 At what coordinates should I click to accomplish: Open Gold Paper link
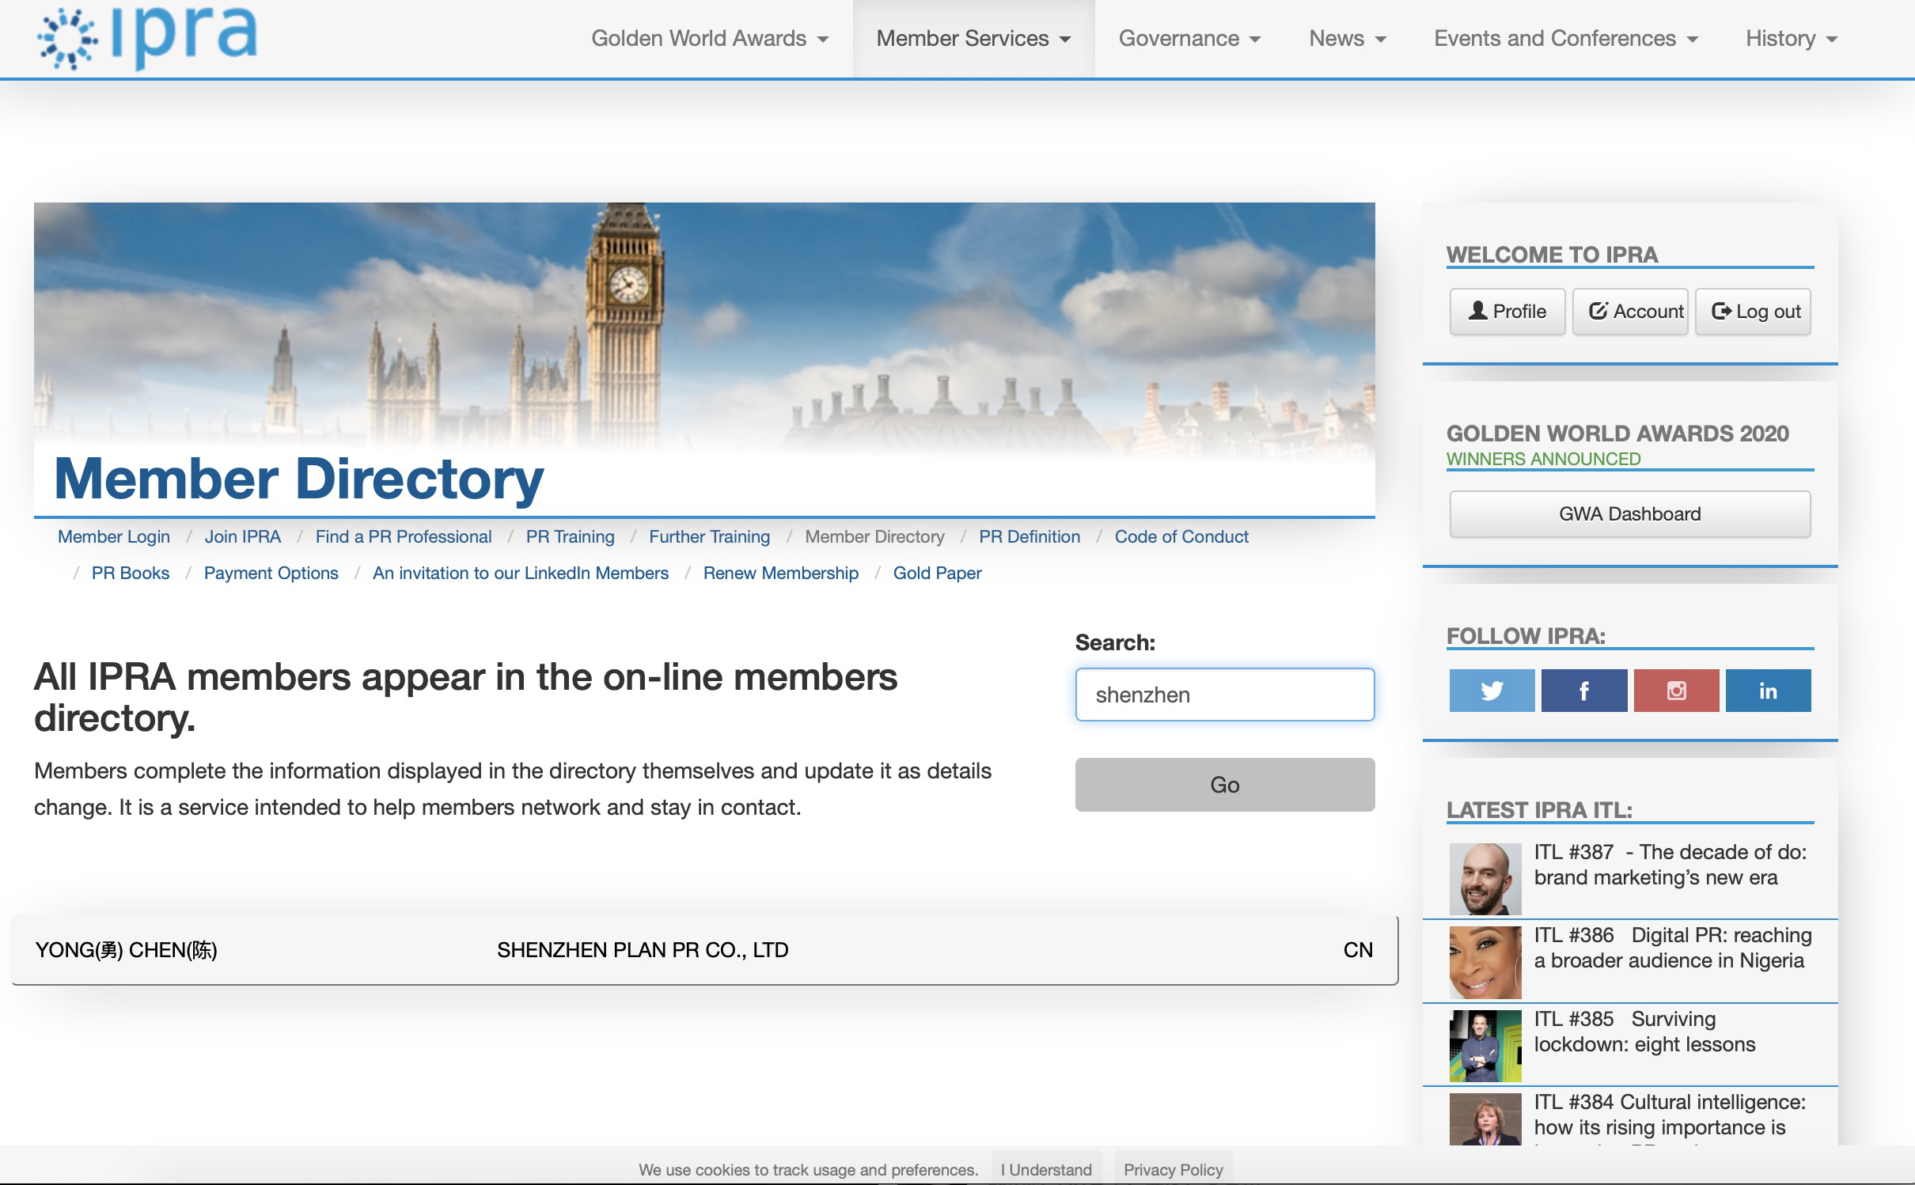tap(937, 573)
